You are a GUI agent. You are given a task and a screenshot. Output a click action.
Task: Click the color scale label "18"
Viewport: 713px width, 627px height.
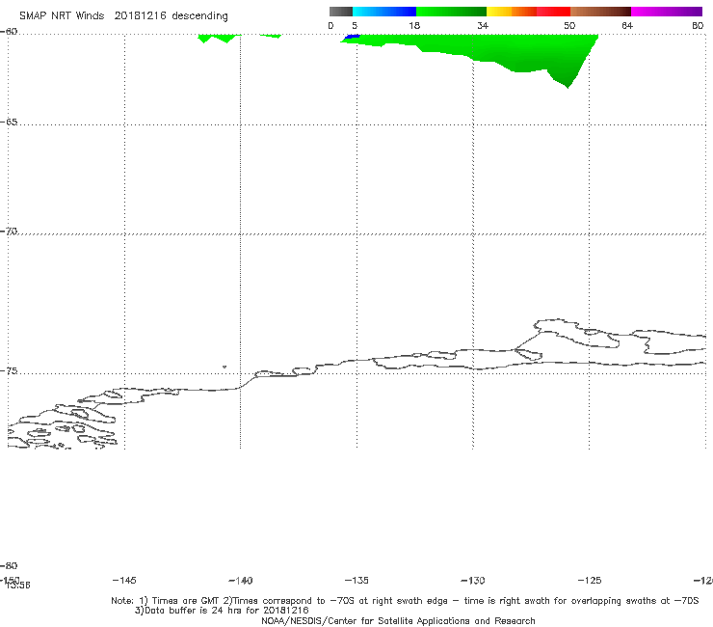coord(414,25)
